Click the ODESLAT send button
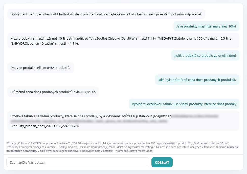The height and width of the screenshot is (174, 247). pyautogui.click(x=162, y=162)
